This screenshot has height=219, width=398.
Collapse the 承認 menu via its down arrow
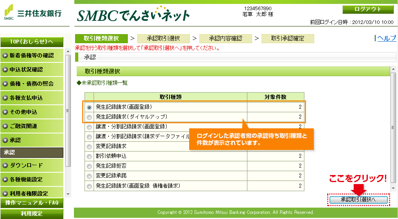(x=5, y=140)
